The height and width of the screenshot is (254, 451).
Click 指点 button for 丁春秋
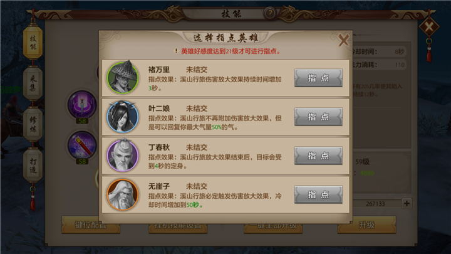click(x=318, y=156)
